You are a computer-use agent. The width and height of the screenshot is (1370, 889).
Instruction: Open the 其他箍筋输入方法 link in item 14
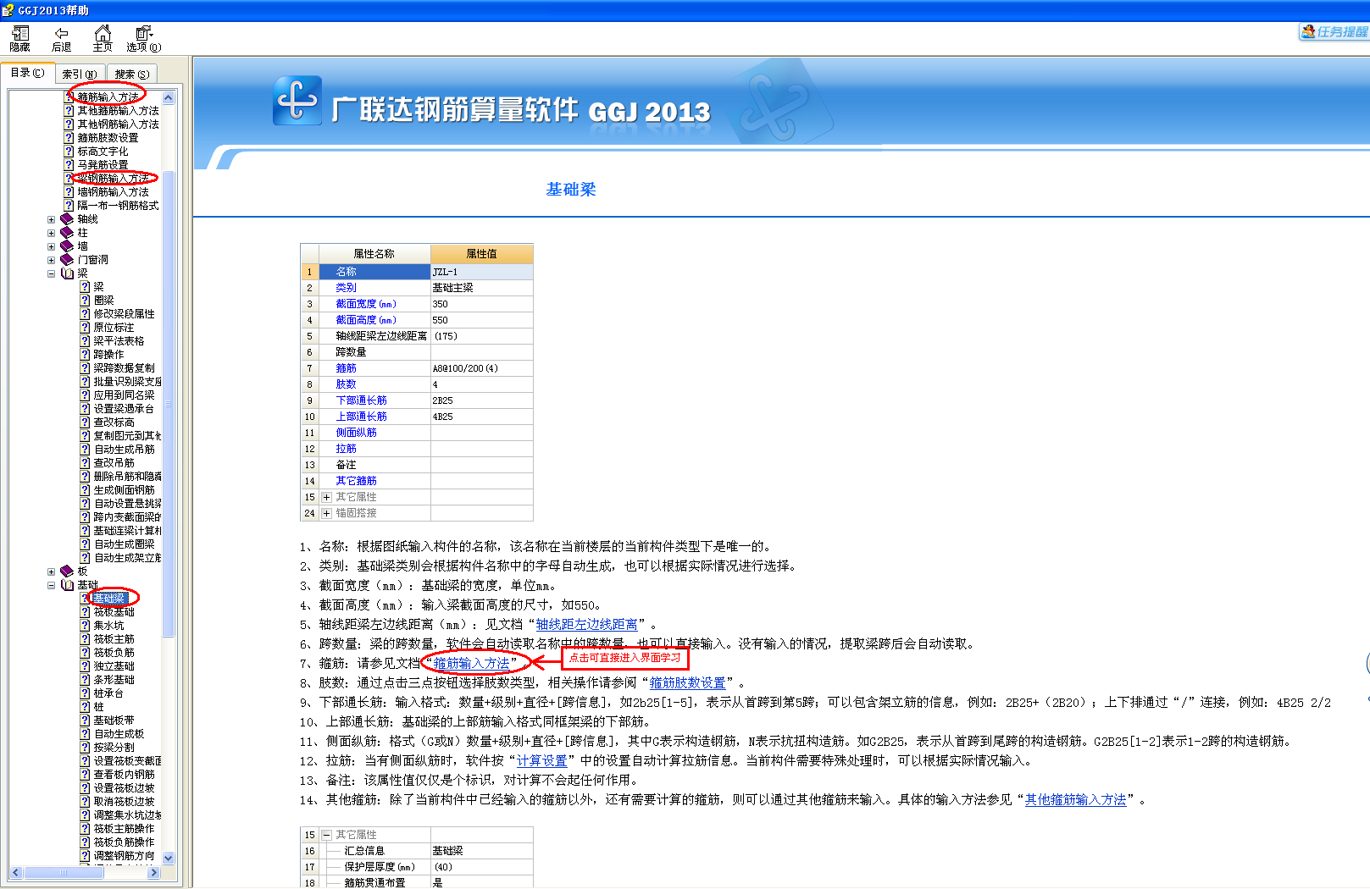1076,799
